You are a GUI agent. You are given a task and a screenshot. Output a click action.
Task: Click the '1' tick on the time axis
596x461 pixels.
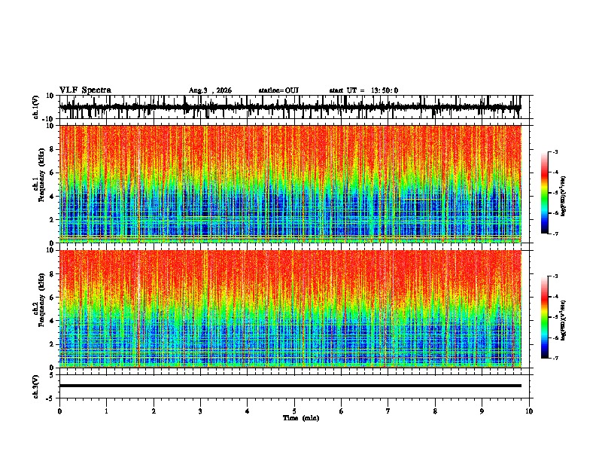click(x=106, y=411)
